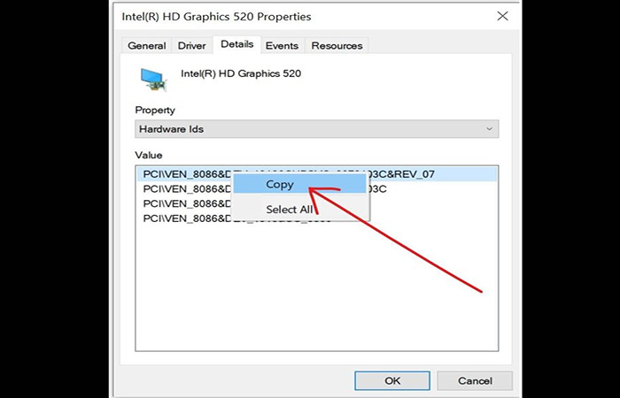Close the Properties dialog with the X

pyautogui.click(x=502, y=16)
